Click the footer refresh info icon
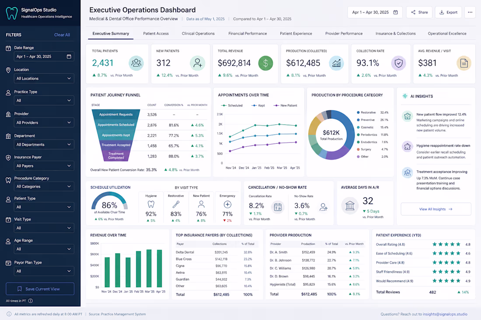The image size is (481, 320). [x=9, y=314]
